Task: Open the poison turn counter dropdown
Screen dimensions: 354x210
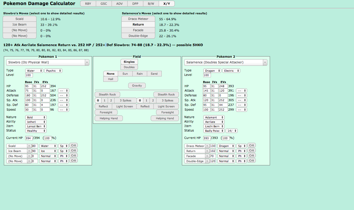Action: coord(232,131)
